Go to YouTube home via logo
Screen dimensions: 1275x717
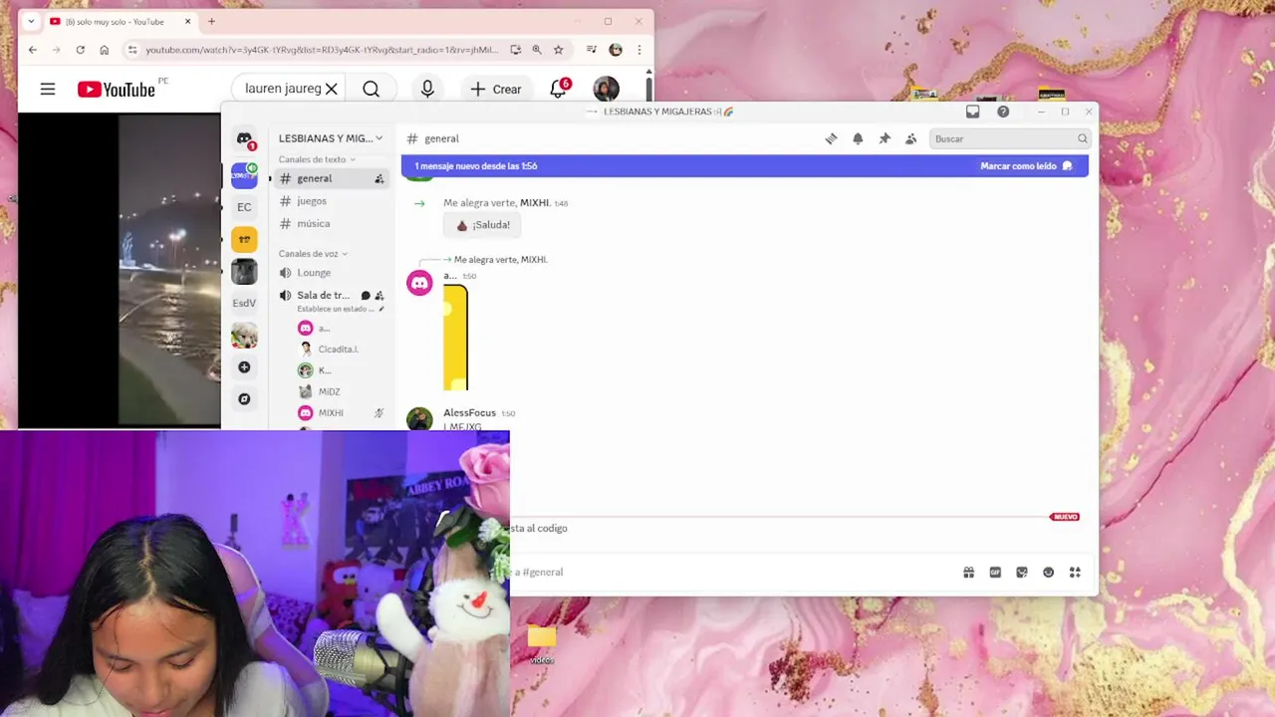coord(117,90)
